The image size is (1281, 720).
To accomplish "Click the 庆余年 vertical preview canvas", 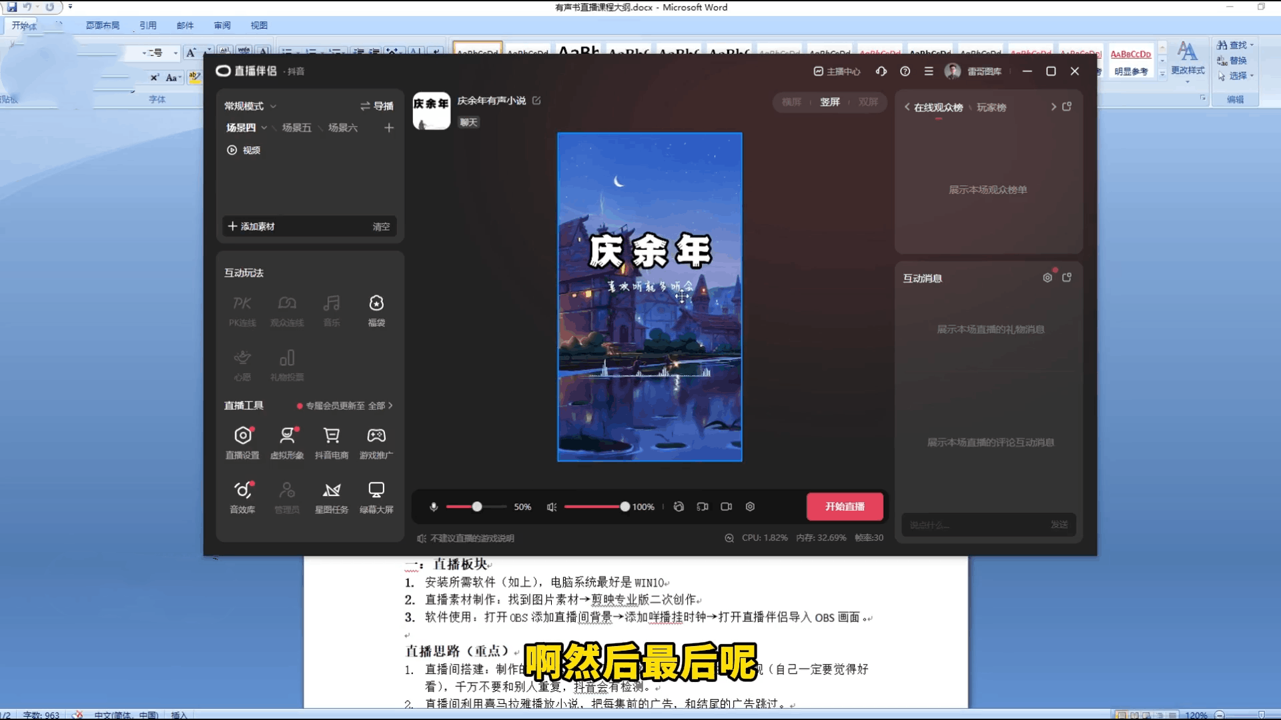I will pos(650,297).
